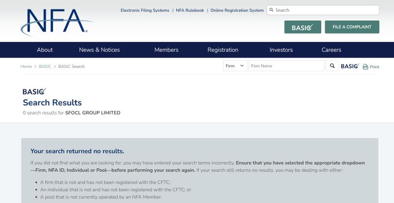Open the News & Notices menu
394x203 pixels.
click(99, 50)
